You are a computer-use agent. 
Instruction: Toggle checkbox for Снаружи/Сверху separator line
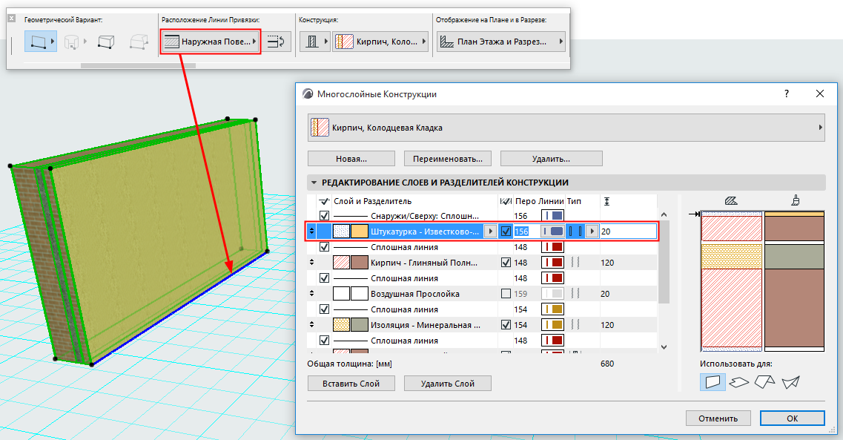[x=324, y=216]
